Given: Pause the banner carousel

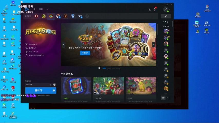Looking at the screenshot, I should point(99,68).
